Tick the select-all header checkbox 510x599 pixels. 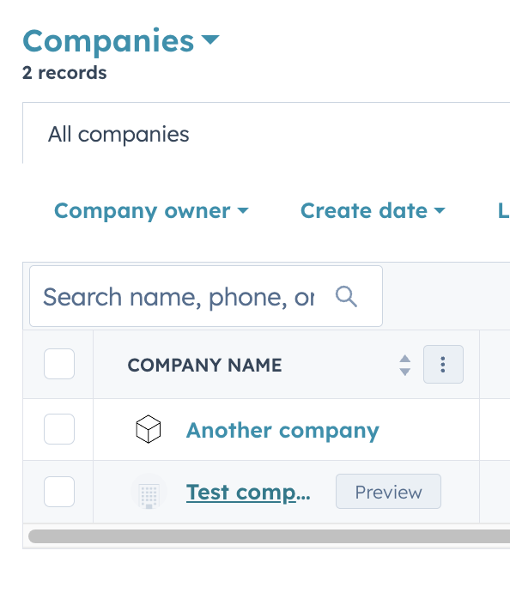point(59,364)
